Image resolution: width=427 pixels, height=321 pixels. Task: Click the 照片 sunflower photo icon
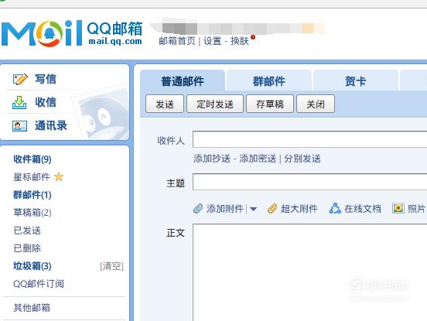(x=398, y=208)
